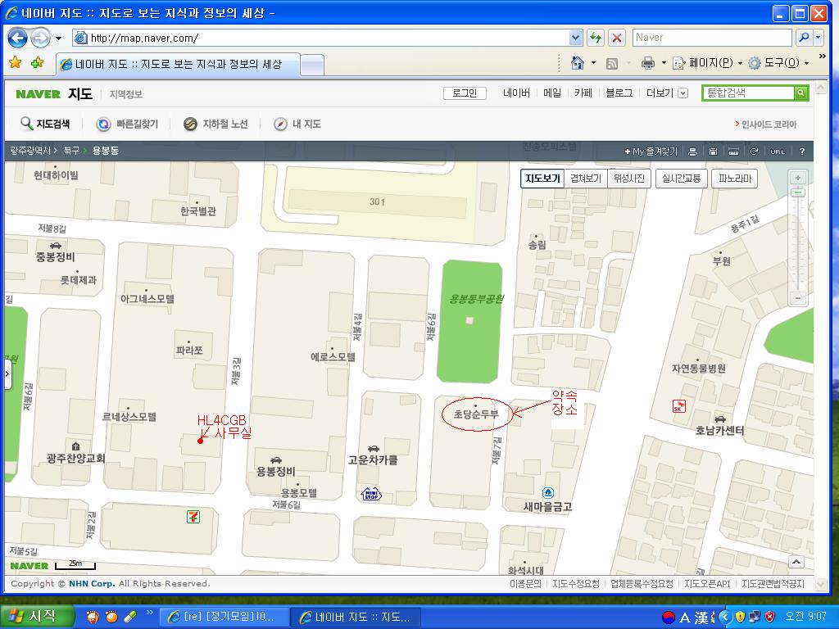Open a new blank browser tab
Screen dimensions: 839x629
(x=312, y=66)
